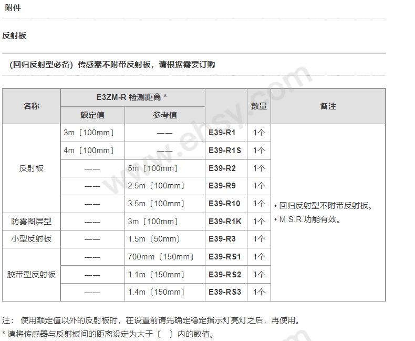
Task: Select the E39-R9 model cell
Action: point(226,186)
